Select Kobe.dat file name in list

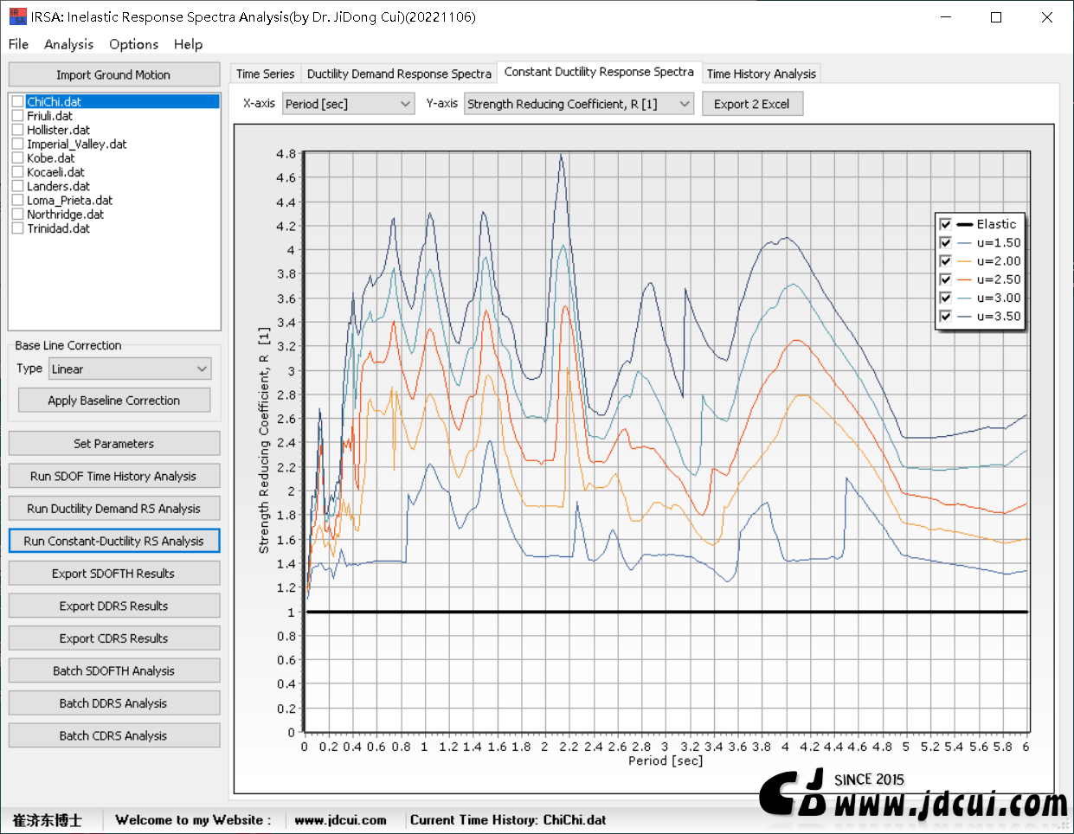(x=51, y=158)
